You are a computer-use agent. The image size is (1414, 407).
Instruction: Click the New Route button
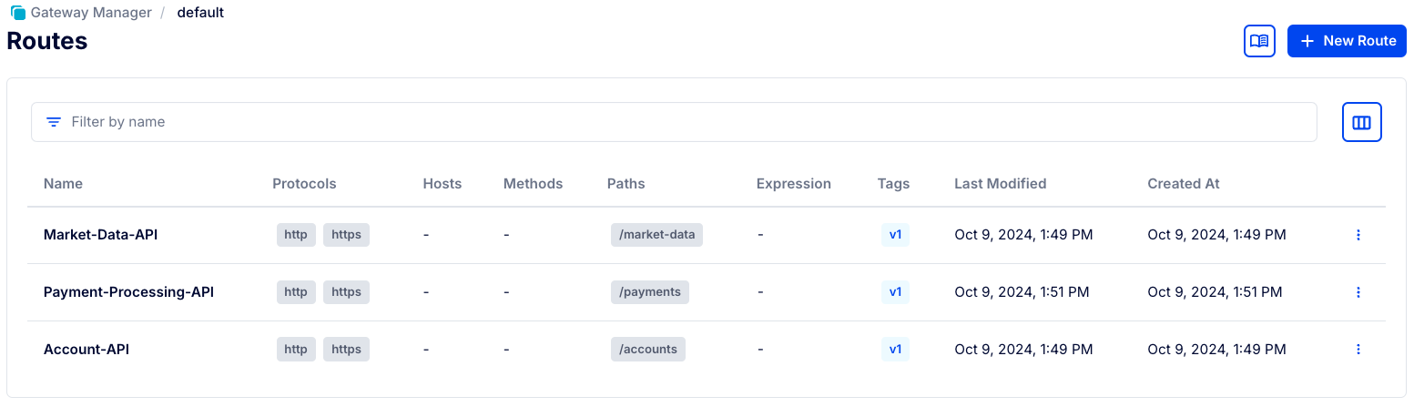(1346, 41)
